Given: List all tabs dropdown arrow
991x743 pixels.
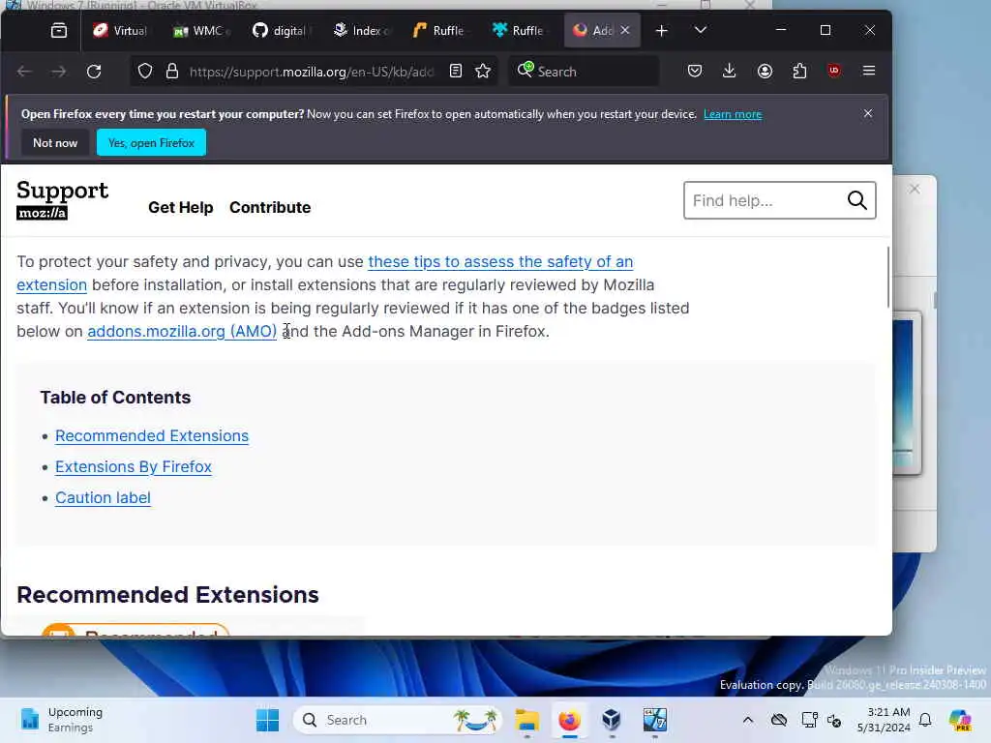Looking at the screenshot, I should [x=701, y=30].
